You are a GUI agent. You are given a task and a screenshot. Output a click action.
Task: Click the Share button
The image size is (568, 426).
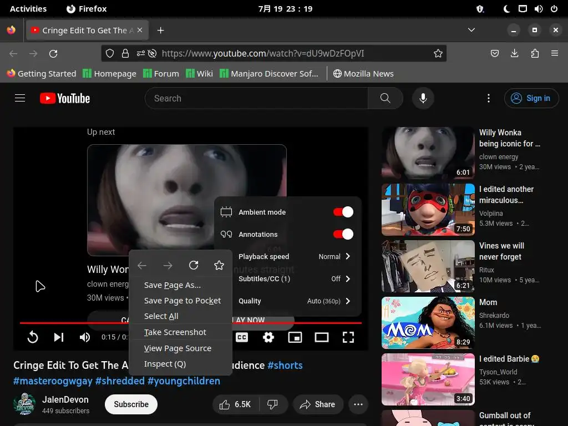coord(317,404)
